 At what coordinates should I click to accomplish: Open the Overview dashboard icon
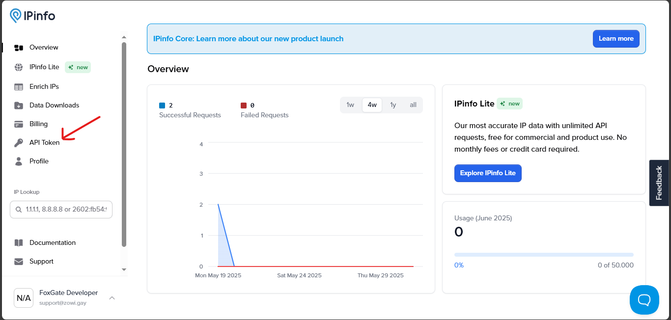19,48
